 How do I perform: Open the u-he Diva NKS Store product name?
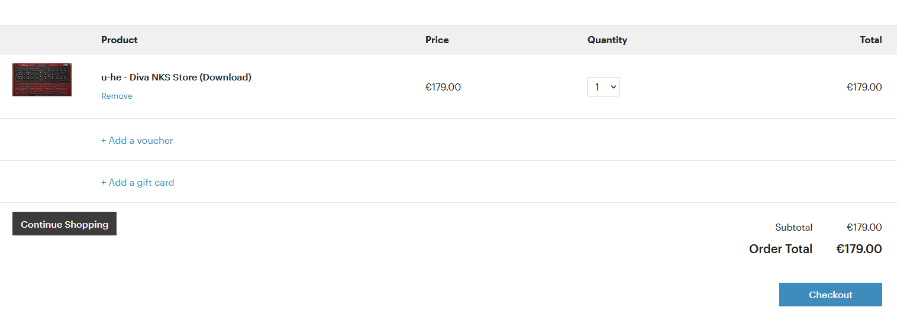(x=176, y=77)
